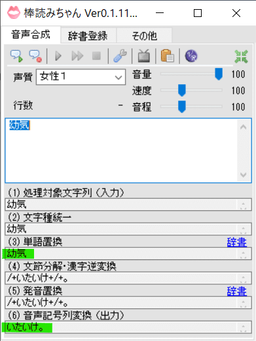256x341 pixels.
Task: Click the text area scroll down arrow
Action: (244, 174)
